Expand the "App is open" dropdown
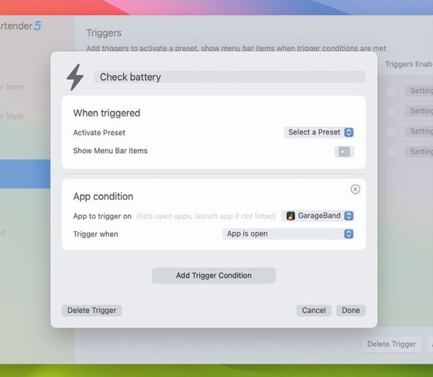Screen dimensions: 433x377 [288, 234]
